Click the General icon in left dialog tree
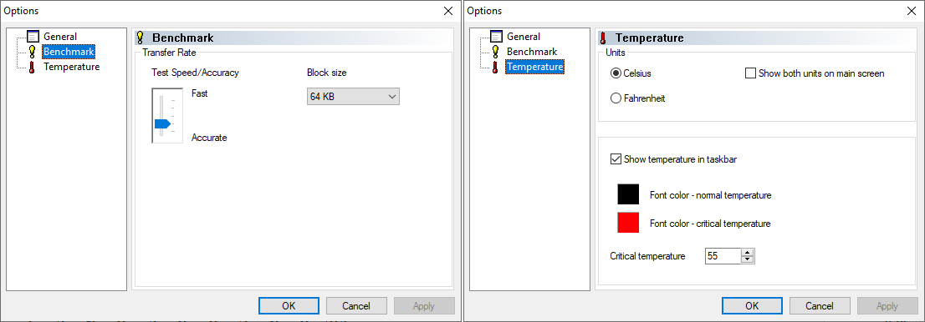Image resolution: width=925 pixels, height=322 pixels. click(x=33, y=37)
